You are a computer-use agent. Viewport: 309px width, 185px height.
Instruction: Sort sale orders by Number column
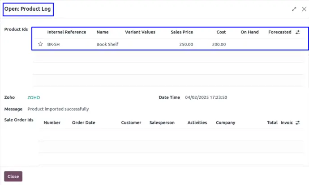52,122
